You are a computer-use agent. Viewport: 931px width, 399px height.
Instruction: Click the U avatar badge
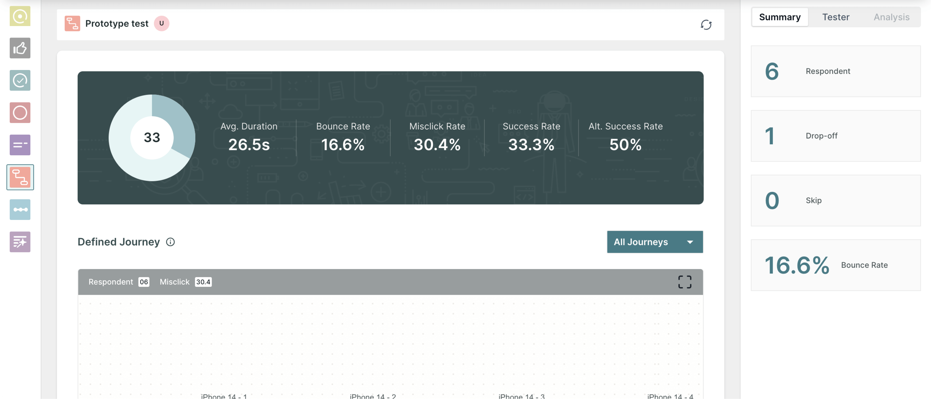tap(162, 24)
